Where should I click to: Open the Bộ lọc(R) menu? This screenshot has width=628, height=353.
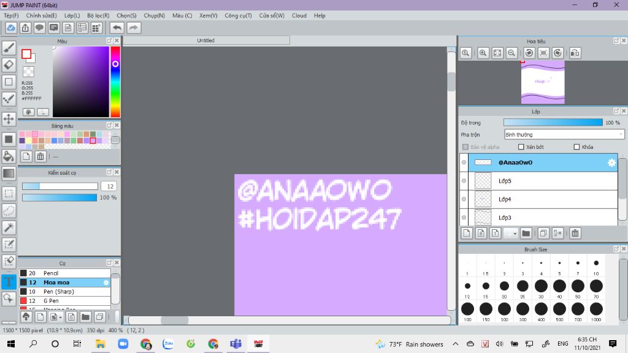pos(98,15)
